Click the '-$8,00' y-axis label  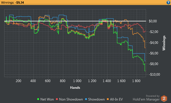click(154, 64)
